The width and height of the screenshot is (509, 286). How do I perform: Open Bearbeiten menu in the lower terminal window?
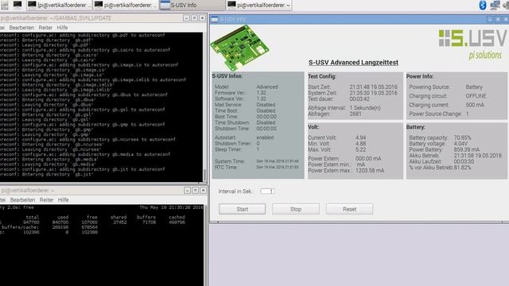coord(22,199)
